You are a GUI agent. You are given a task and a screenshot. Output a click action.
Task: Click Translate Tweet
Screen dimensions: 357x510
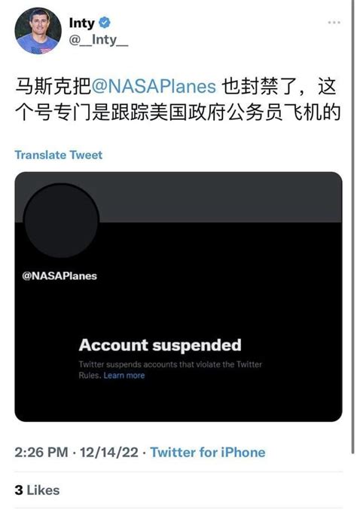pyautogui.click(x=59, y=155)
